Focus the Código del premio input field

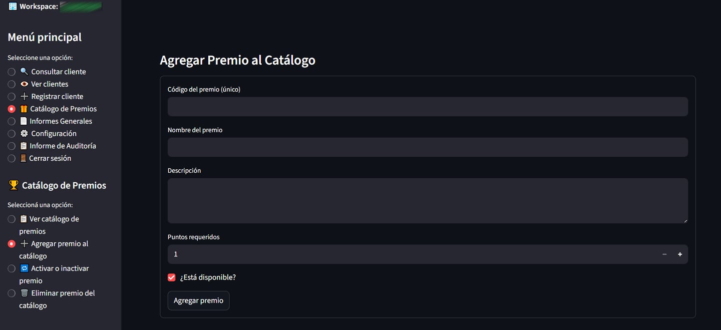[427, 107]
